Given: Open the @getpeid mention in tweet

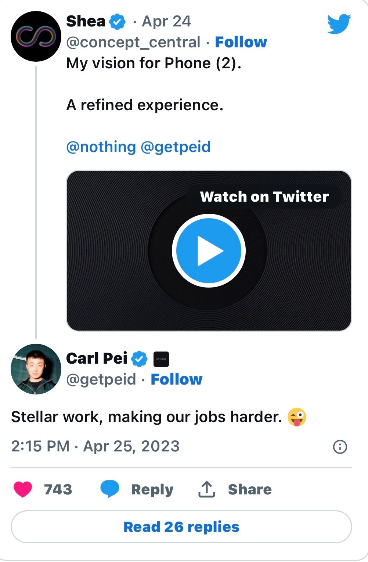Looking at the screenshot, I should tap(176, 147).
